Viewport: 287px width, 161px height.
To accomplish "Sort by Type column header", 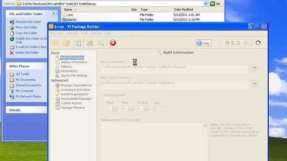I will pos(155,9).
